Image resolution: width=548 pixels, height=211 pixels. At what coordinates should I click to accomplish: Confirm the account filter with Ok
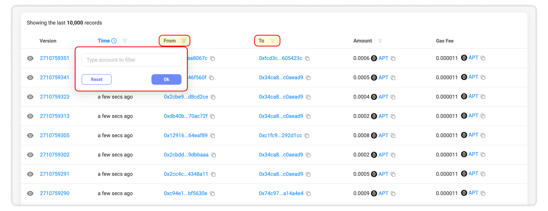point(166,79)
